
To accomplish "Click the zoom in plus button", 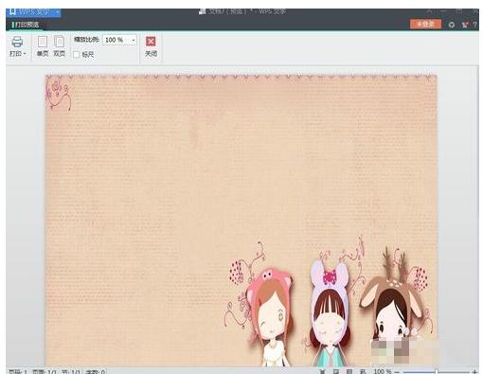I will [474, 372].
